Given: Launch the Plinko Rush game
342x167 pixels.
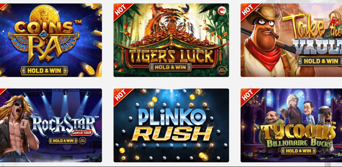Looking at the screenshot, I should tap(171, 125).
